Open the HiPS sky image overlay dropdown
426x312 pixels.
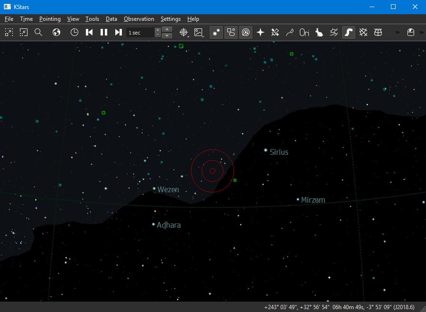(x=199, y=33)
